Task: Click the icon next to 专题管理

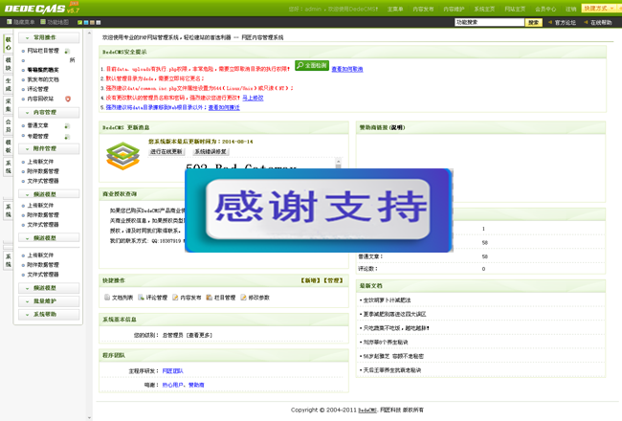Action: click(67, 137)
